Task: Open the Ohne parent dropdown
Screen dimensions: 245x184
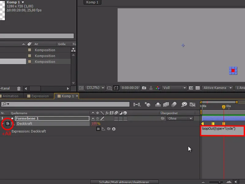Action: tap(180, 118)
